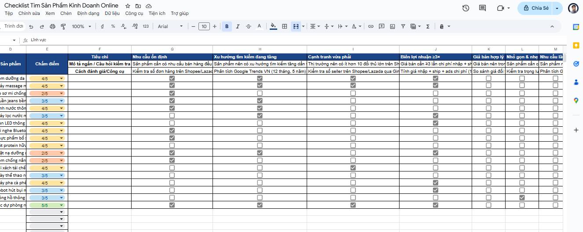Open the fill color picker
Viewport: 583px width, 232px height.
[x=273, y=26]
